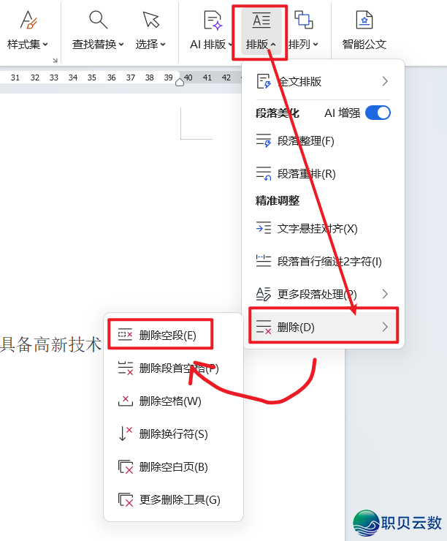Viewport: 447px width, 541px height.
Task: Expand the 样式集 dropdown arrow
Action: tap(45, 45)
